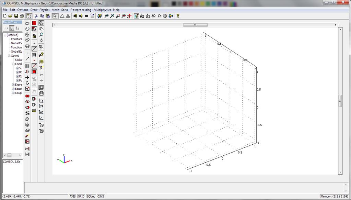This screenshot has width=351, height=200.
Task: Expand the Po (Point) tree node
Action: point(17,80)
